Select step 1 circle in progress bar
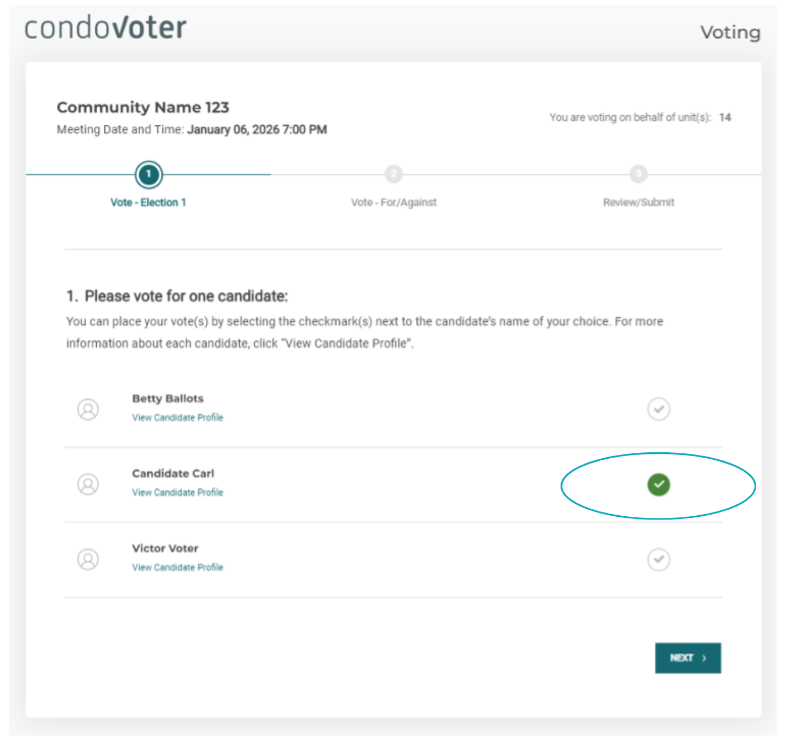The height and width of the screenshot is (740, 789). [149, 174]
